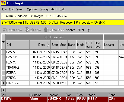The image size is (124, 102).
Task: Click the TI5/N0KE call cell
Action: (18, 68)
